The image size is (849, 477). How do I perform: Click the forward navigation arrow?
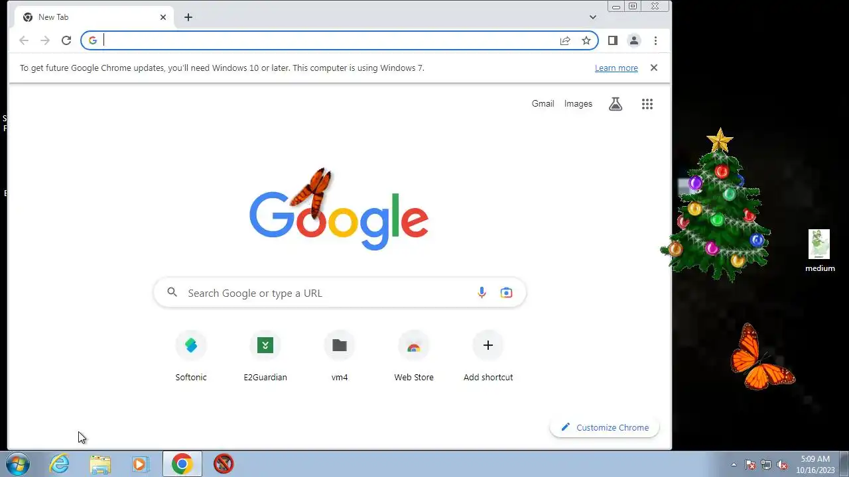45,40
